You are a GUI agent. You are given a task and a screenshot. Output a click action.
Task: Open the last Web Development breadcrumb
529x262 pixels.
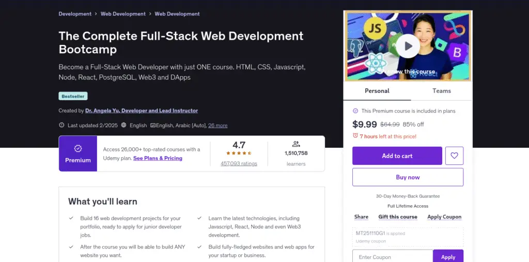point(177,14)
